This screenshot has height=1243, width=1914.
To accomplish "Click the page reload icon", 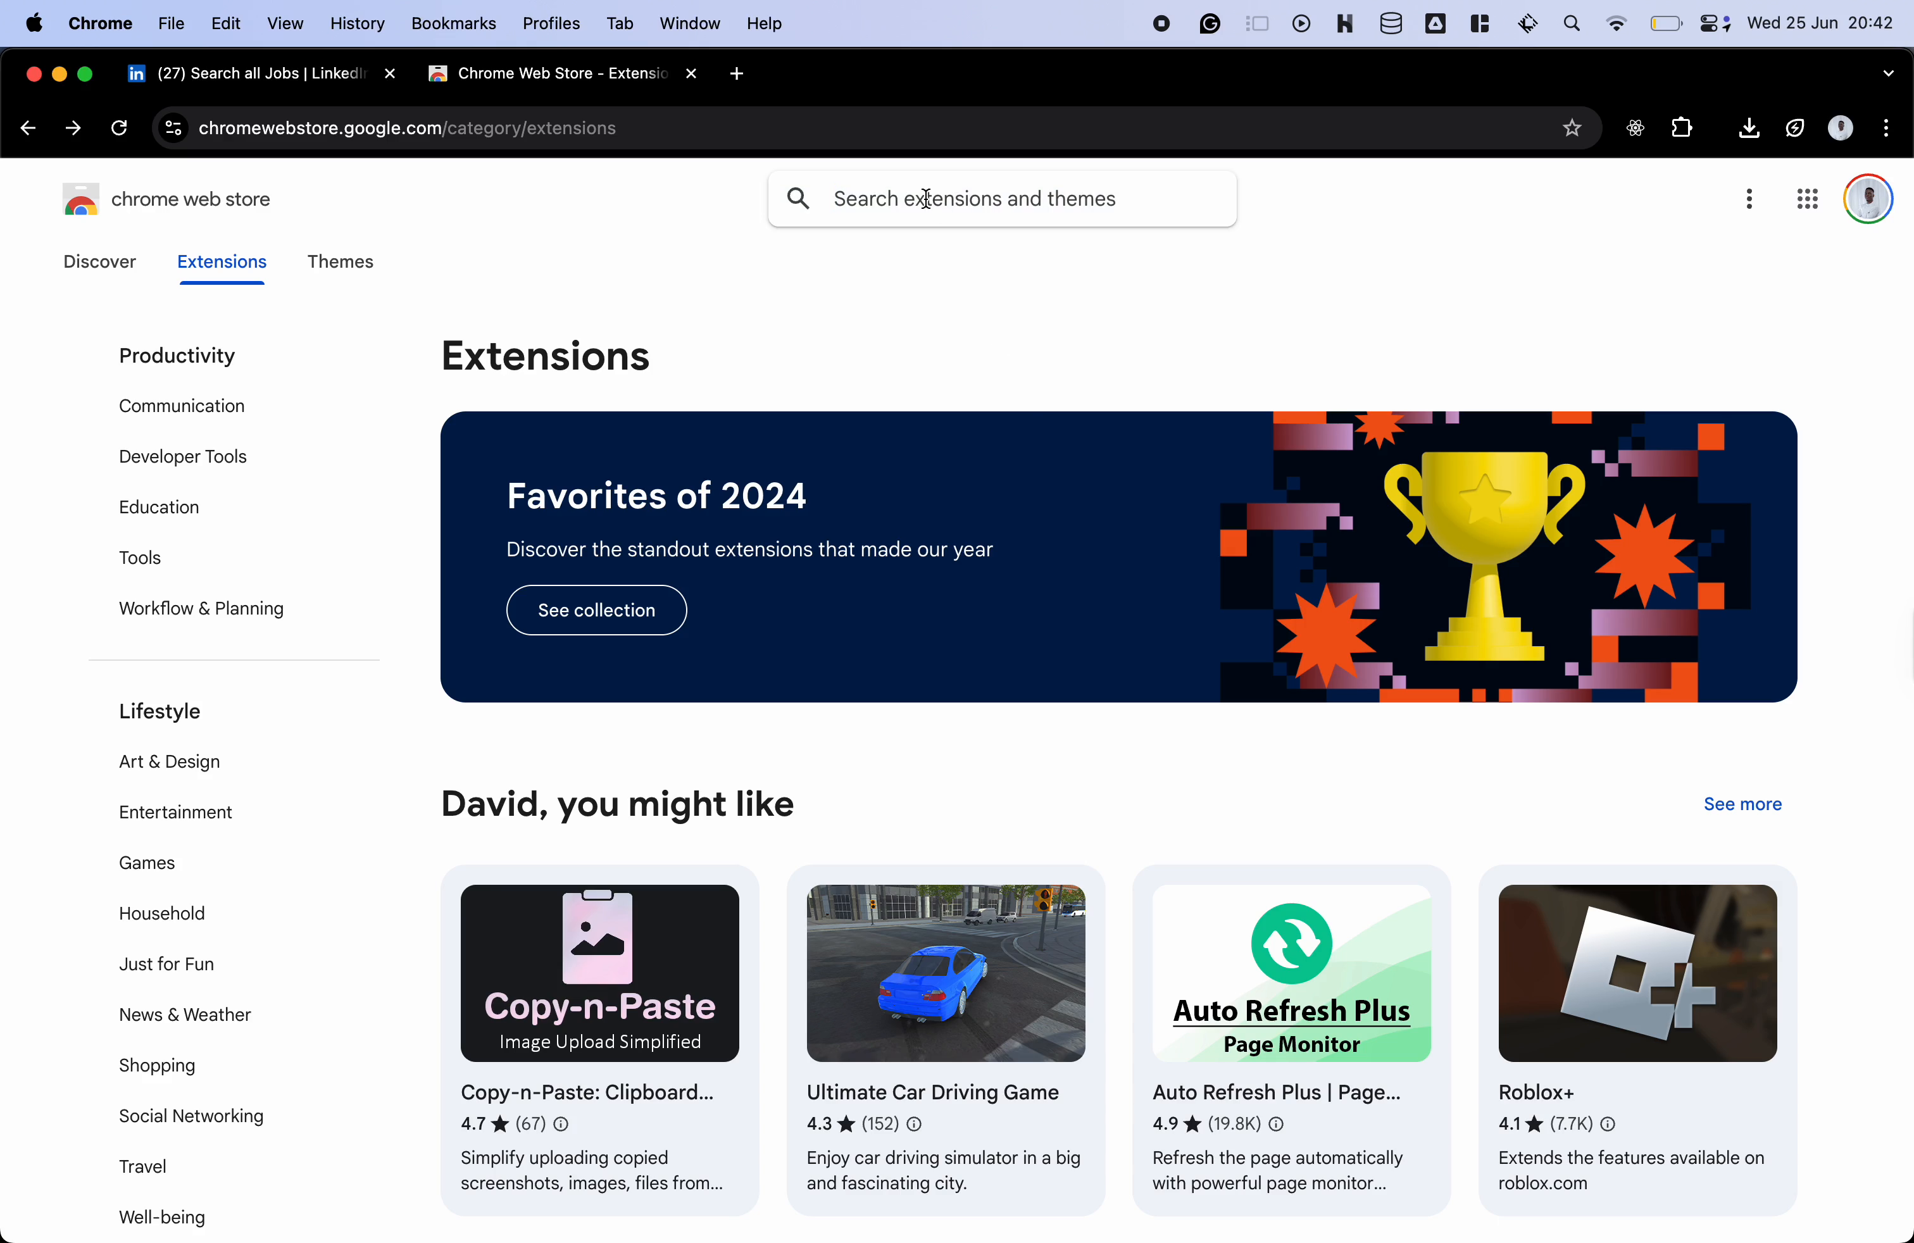I will [x=119, y=128].
